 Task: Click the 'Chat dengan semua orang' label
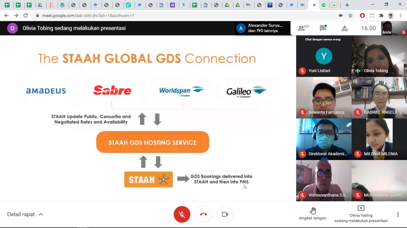click(323, 39)
